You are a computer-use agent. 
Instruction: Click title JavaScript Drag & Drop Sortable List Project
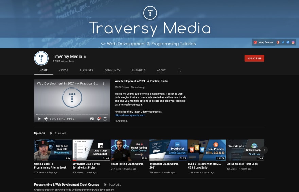(86, 166)
